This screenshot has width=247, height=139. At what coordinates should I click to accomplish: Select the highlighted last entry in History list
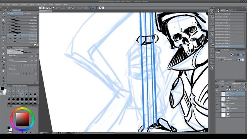(x=230, y=46)
